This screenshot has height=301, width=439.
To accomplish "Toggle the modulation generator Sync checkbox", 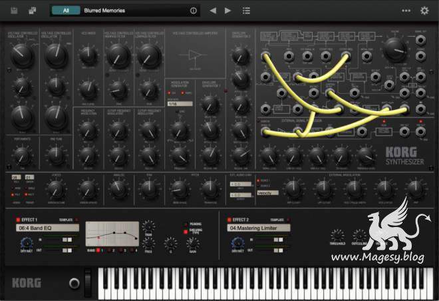I will [178, 112].
